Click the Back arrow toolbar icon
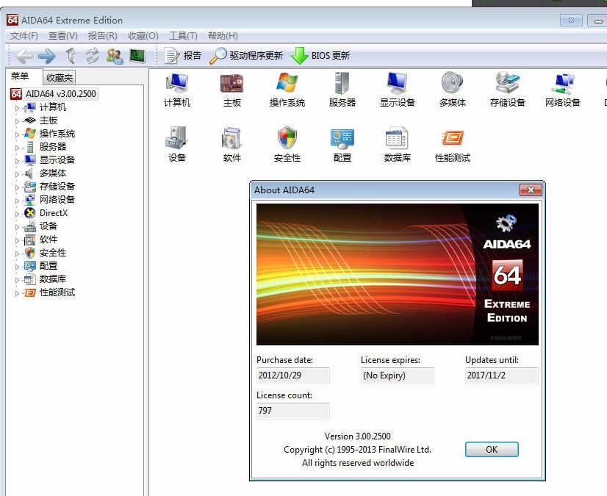Image resolution: width=607 pixels, height=496 pixels. pos(24,56)
